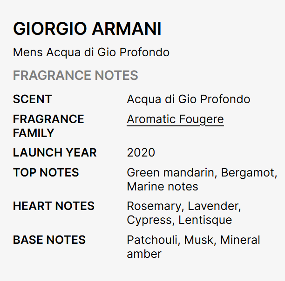Click the Marine notes text

163,187
